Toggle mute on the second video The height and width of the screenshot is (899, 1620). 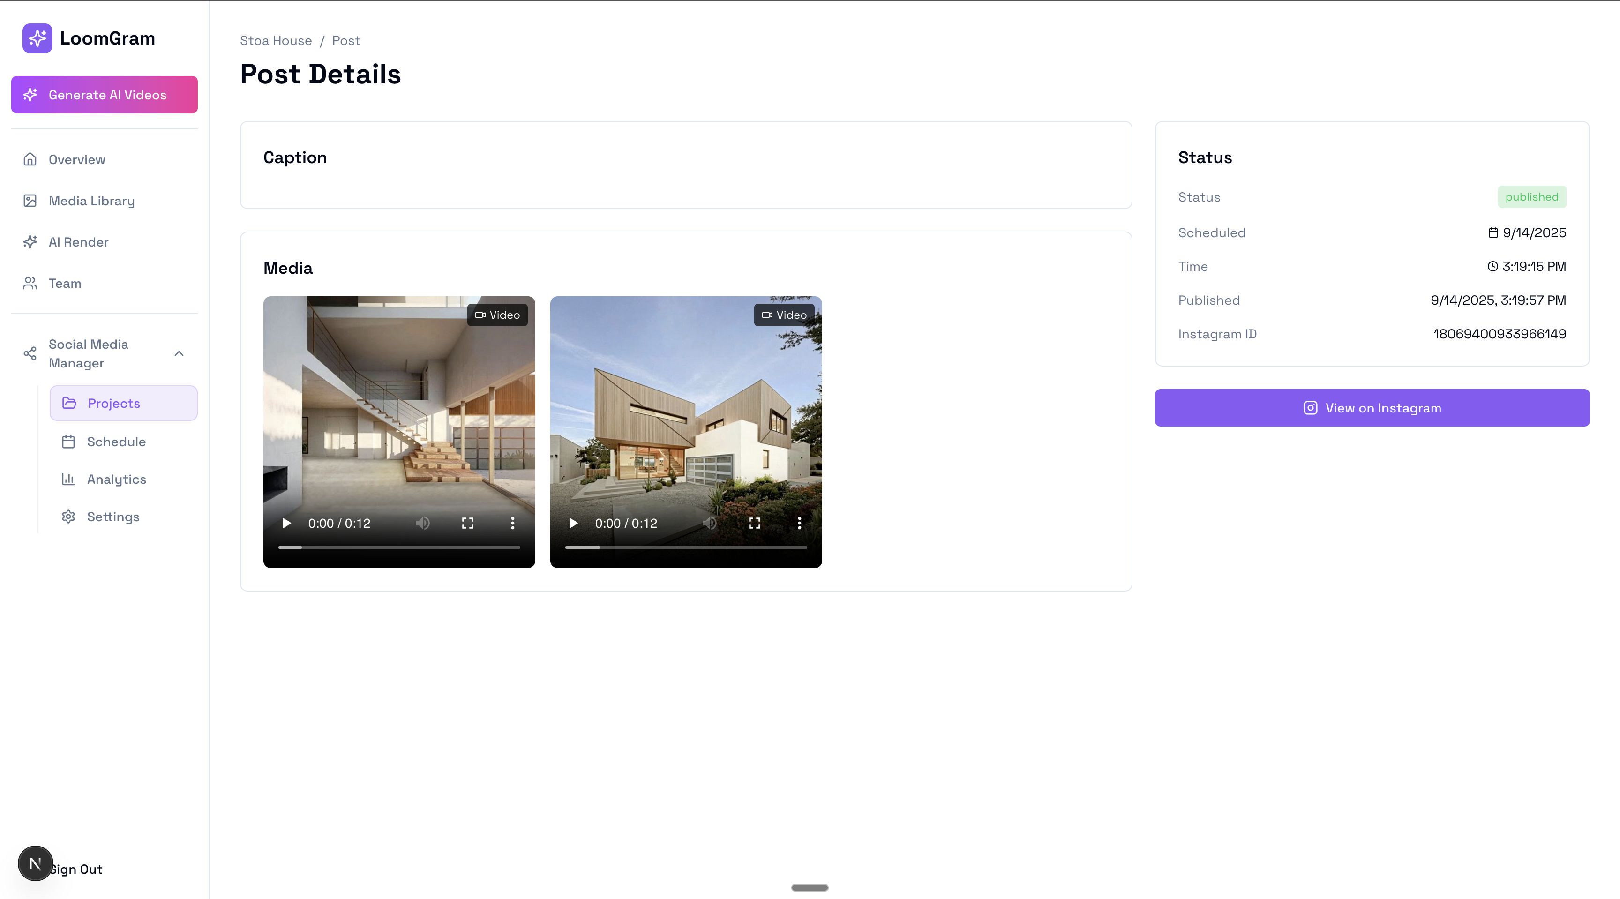709,523
